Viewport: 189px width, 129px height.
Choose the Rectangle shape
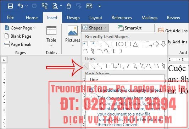tap(114, 44)
